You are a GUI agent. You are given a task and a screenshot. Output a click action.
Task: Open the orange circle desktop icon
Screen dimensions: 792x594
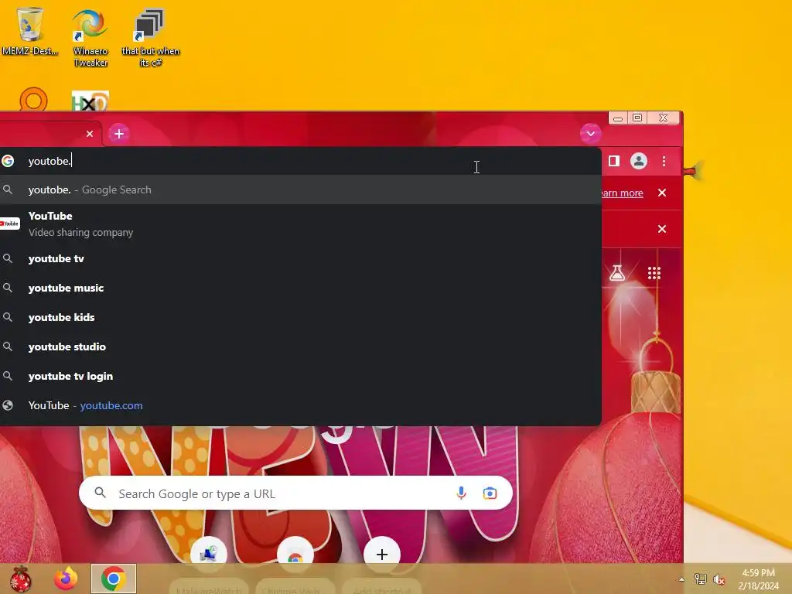[x=33, y=100]
